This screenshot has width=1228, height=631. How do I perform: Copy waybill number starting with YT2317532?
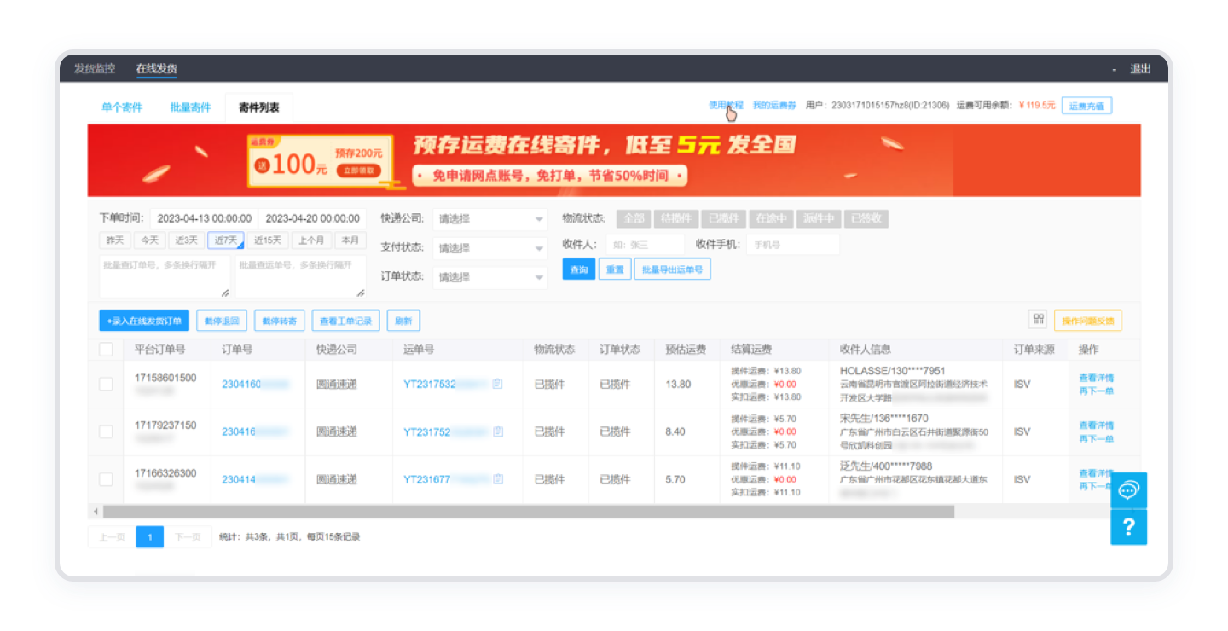[498, 385]
